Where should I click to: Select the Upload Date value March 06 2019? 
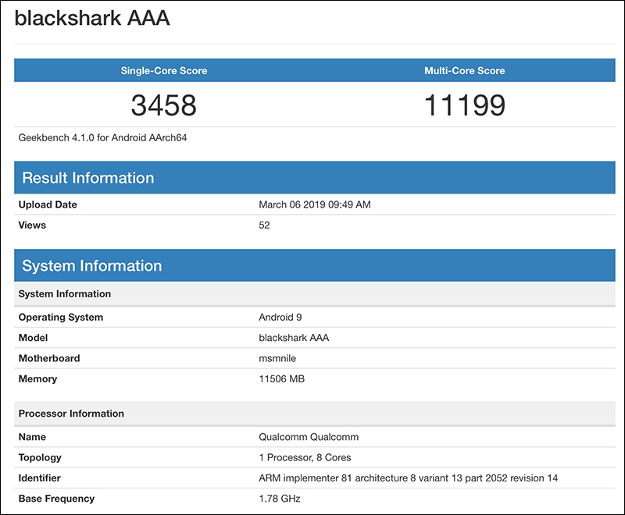315,204
